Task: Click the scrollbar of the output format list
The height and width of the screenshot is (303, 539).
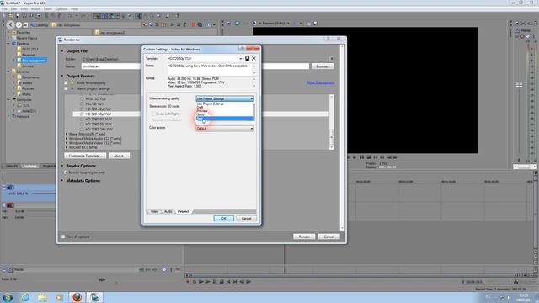Action: coord(331,122)
